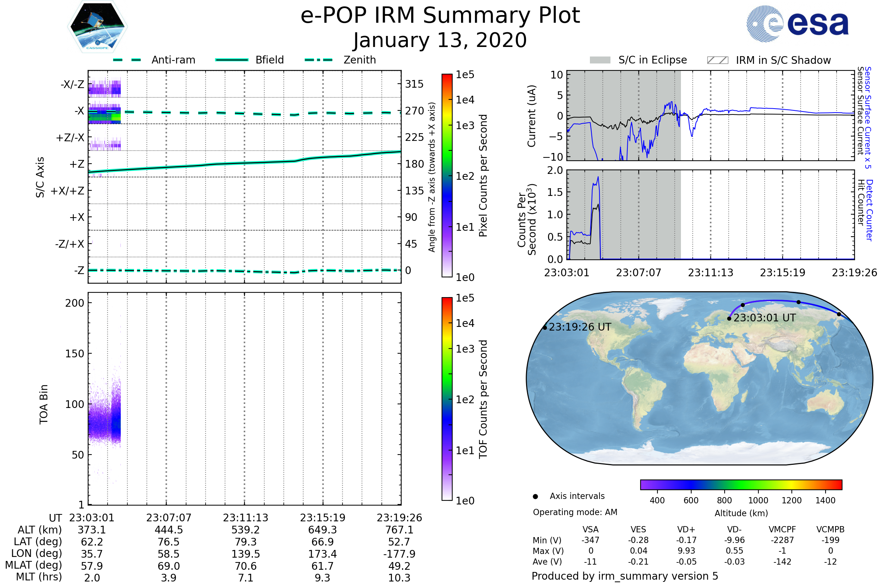Click the 23:19:26 UT end point on map
Viewport: 881px width, 587px height.
pyautogui.click(x=545, y=328)
